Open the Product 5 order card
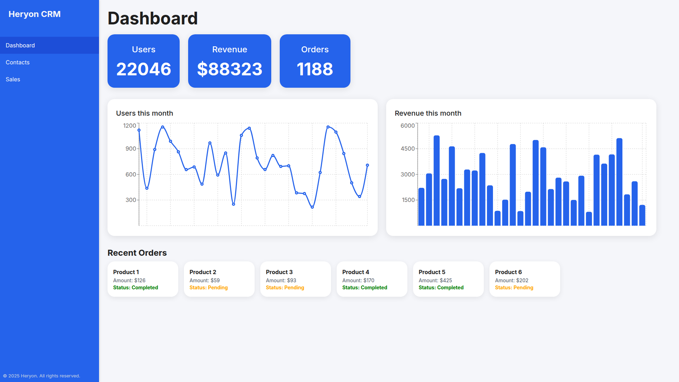 click(x=448, y=279)
